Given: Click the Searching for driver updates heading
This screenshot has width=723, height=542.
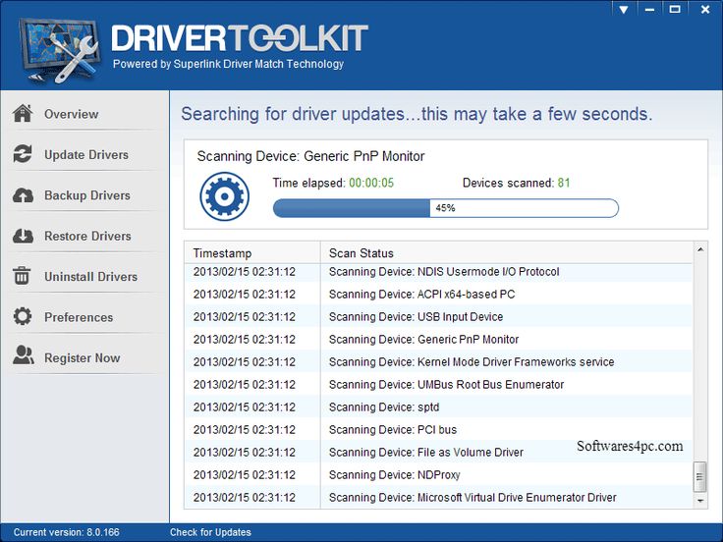Looking at the screenshot, I should pyautogui.click(x=417, y=114).
